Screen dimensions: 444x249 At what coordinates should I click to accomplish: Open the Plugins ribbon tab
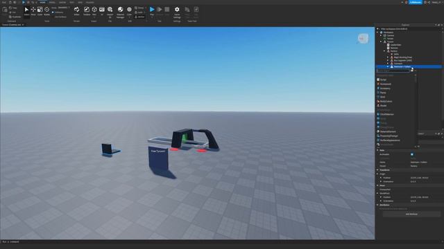(89, 2)
